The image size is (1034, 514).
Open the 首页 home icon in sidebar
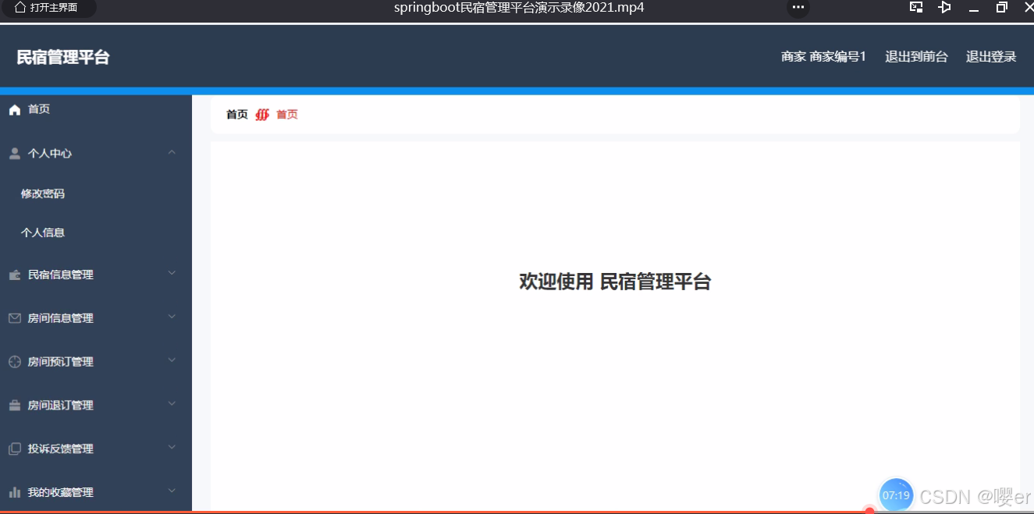coord(14,110)
